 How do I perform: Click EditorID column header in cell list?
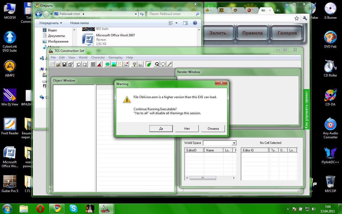tap(194, 150)
